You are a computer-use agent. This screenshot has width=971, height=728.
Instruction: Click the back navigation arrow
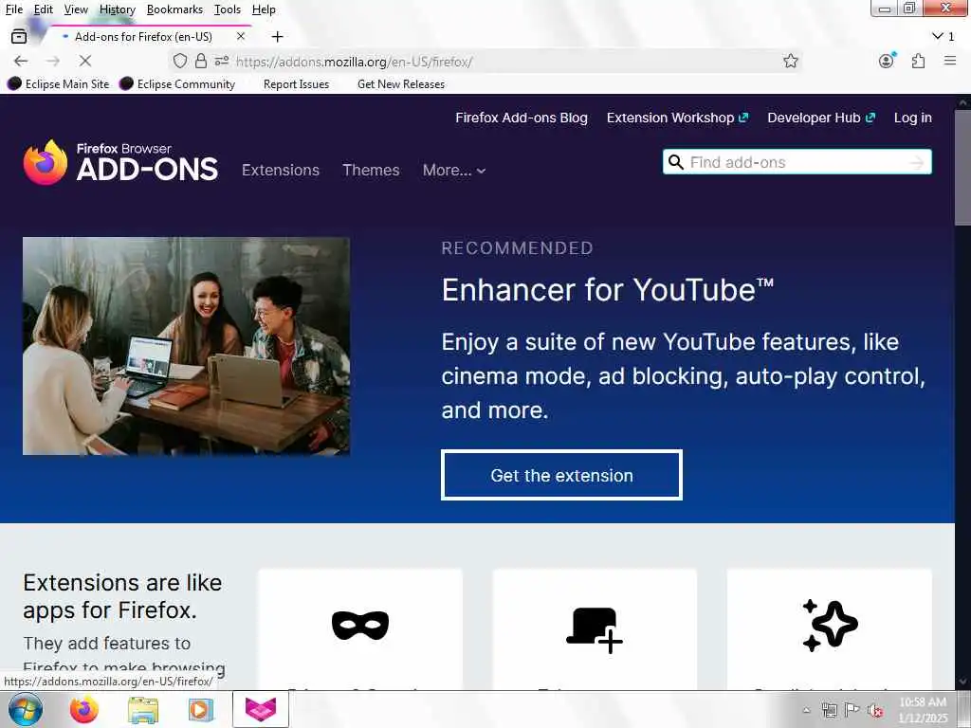click(21, 61)
